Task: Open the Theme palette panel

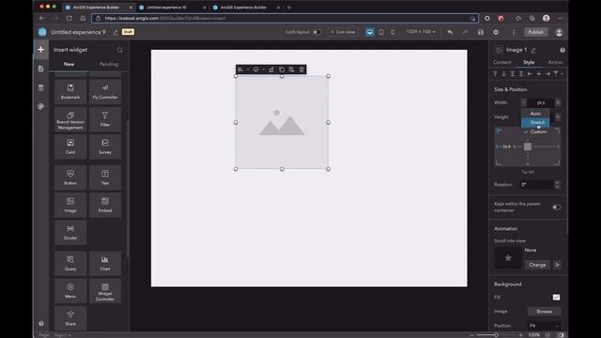Action: click(x=41, y=106)
